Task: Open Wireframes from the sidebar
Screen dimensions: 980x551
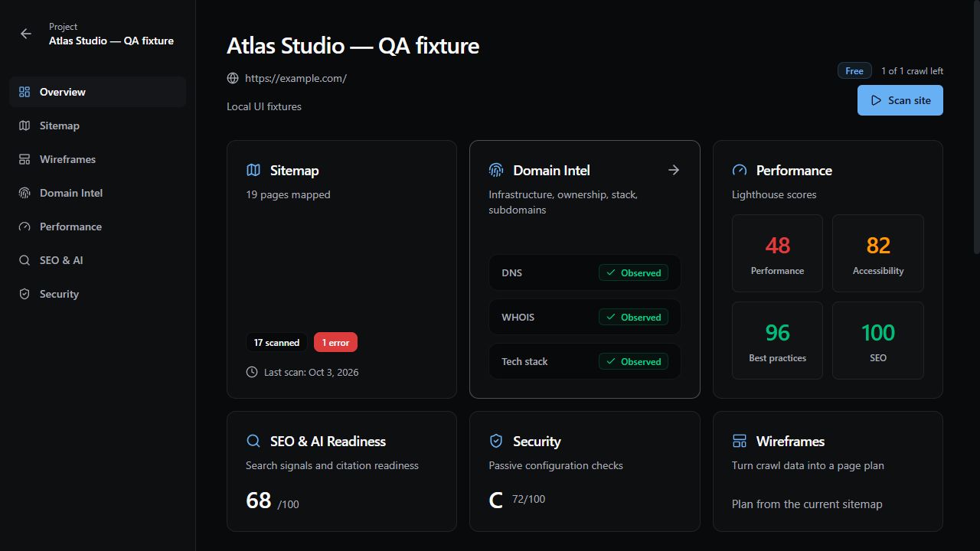Action: pos(98,159)
